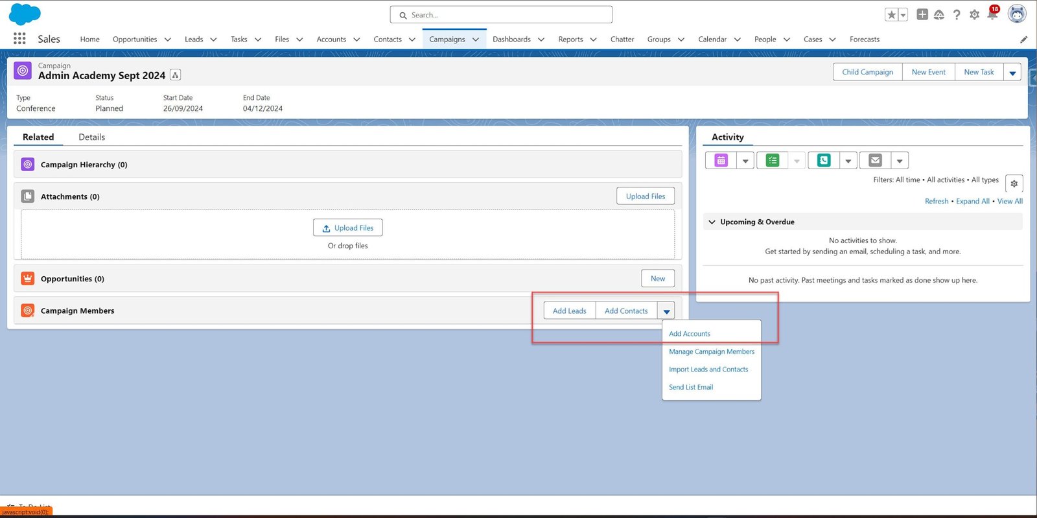The height and width of the screenshot is (518, 1037).
Task: Click the Add Contacts button
Action: click(626, 311)
